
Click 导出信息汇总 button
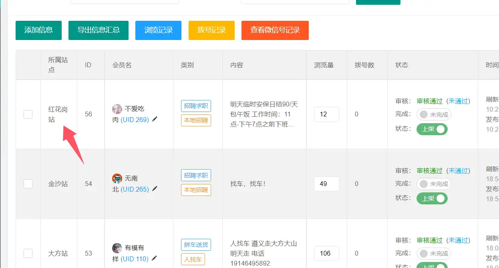tap(99, 30)
